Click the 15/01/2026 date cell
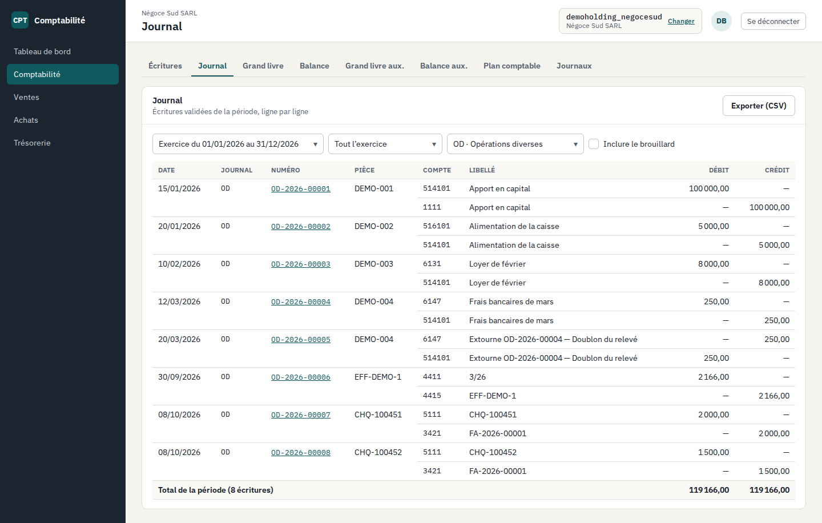 click(179, 188)
